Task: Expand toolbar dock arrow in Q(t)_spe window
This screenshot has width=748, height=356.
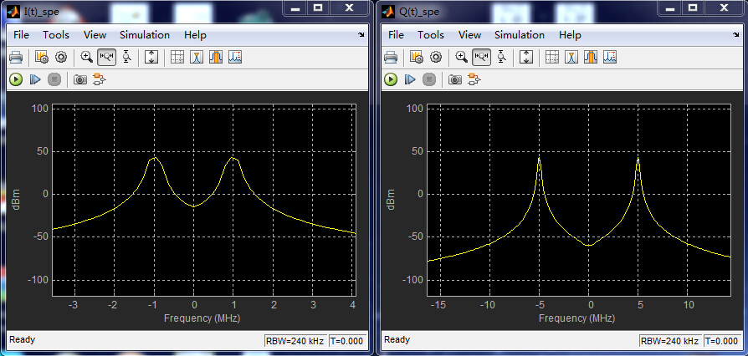Action: click(736, 35)
